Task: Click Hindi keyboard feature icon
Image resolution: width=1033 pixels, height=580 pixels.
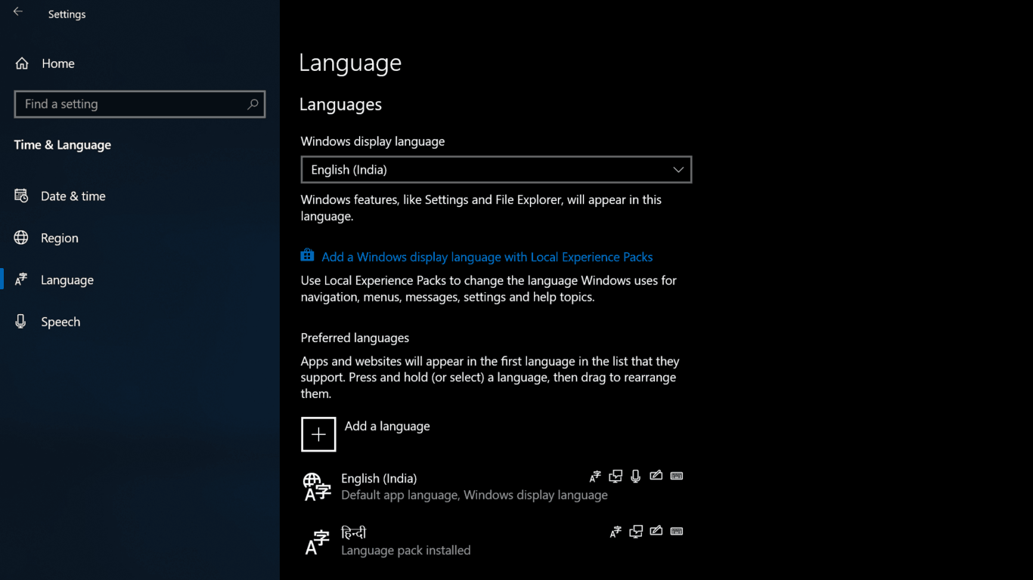Action: [x=677, y=531]
